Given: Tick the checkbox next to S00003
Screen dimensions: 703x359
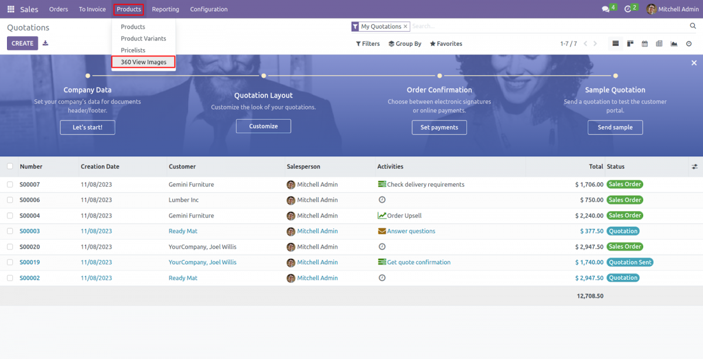Looking at the screenshot, I should pyautogui.click(x=10, y=231).
